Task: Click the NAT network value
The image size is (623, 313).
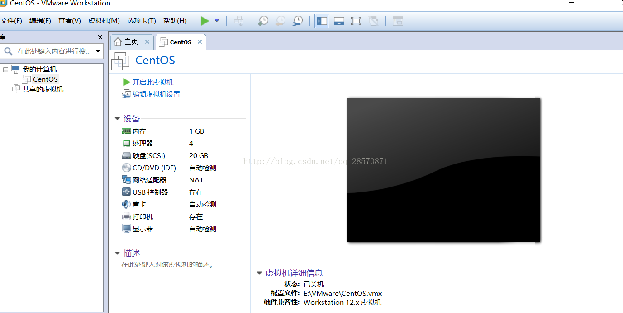Action: 196,180
